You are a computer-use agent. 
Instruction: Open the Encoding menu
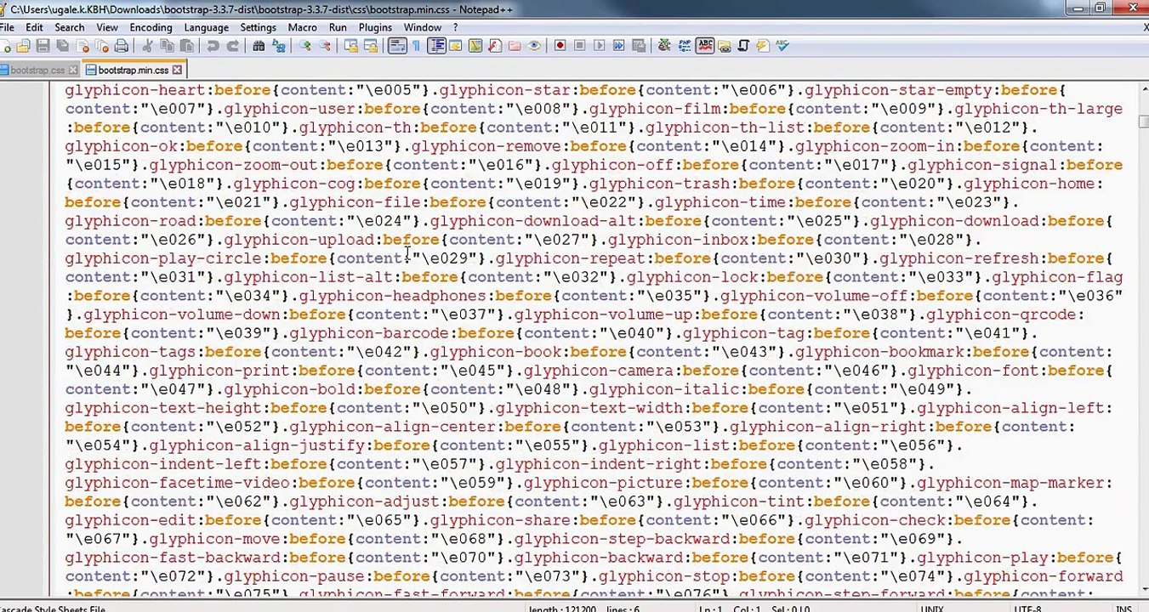(x=151, y=27)
